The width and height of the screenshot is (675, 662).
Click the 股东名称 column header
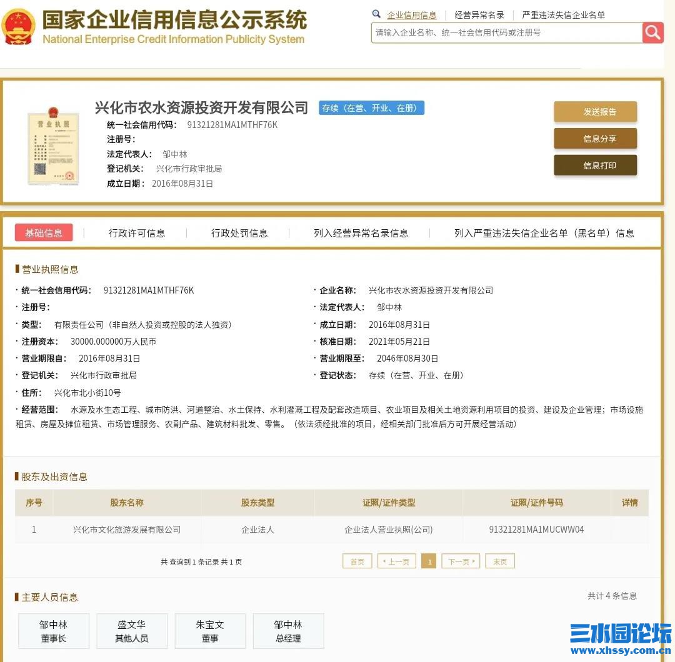126,502
